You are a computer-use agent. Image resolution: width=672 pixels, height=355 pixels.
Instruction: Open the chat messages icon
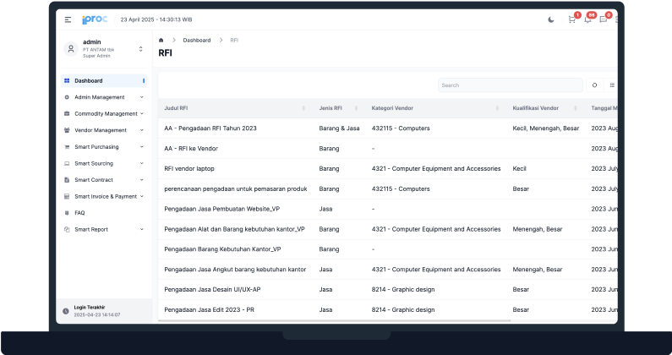tap(603, 19)
